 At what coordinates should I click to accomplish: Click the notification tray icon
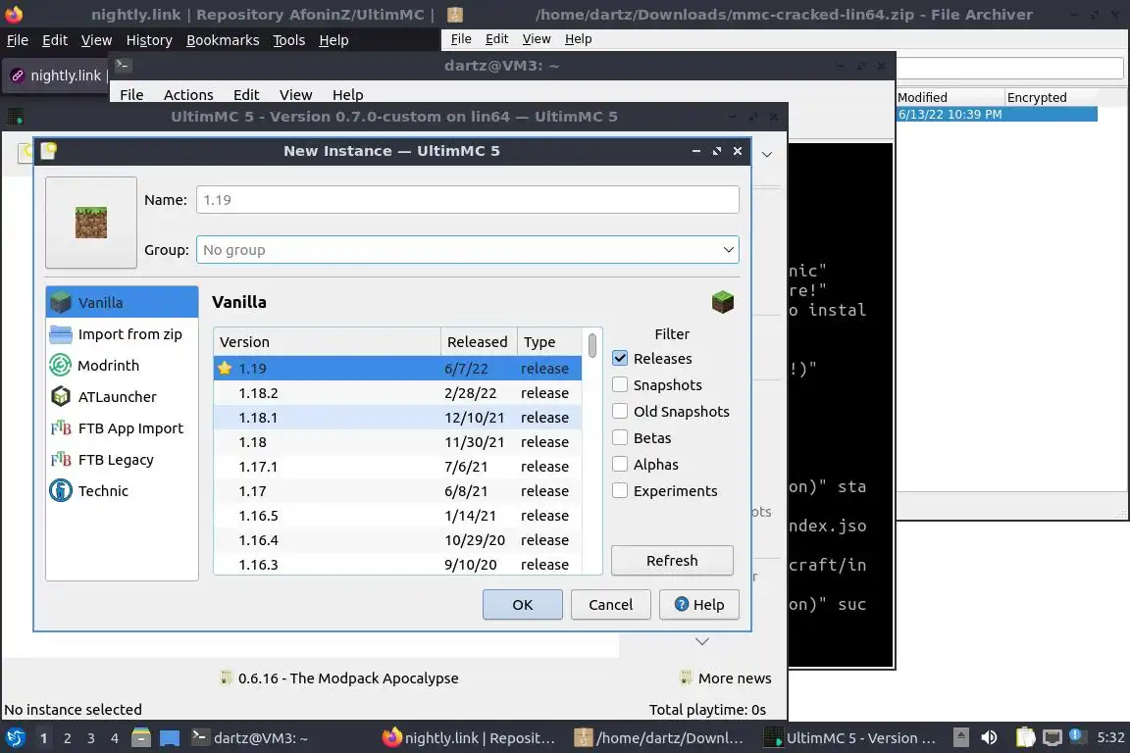click(1075, 735)
